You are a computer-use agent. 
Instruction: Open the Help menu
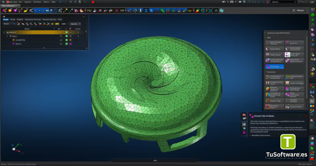(x=53, y=2)
